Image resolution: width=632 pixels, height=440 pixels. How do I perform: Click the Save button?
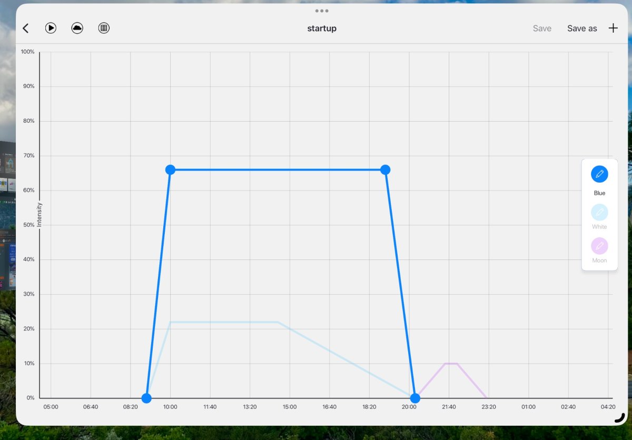click(542, 28)
